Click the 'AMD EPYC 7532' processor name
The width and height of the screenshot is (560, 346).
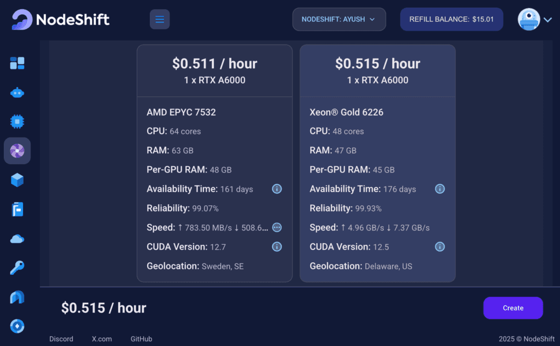coord(181,112)
